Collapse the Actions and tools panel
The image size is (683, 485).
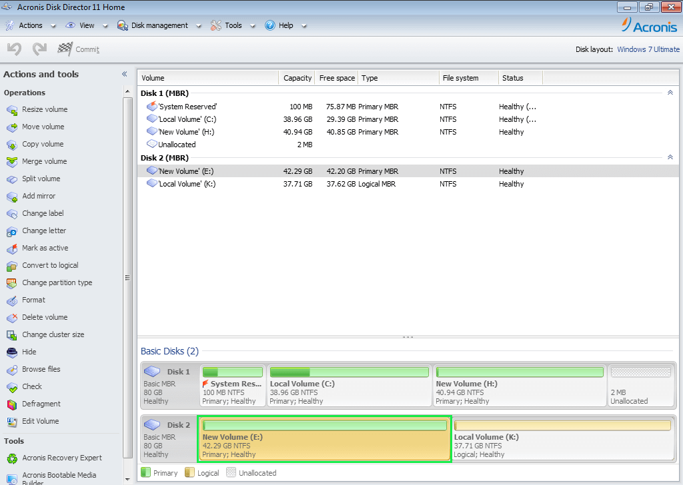(125, 75)
